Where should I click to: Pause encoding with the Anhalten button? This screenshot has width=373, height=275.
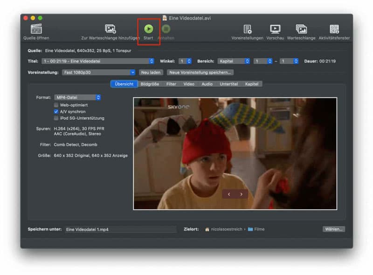coord(166,29)
